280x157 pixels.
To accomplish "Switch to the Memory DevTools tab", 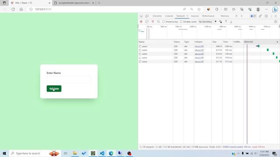I will [x=224, y=16].
